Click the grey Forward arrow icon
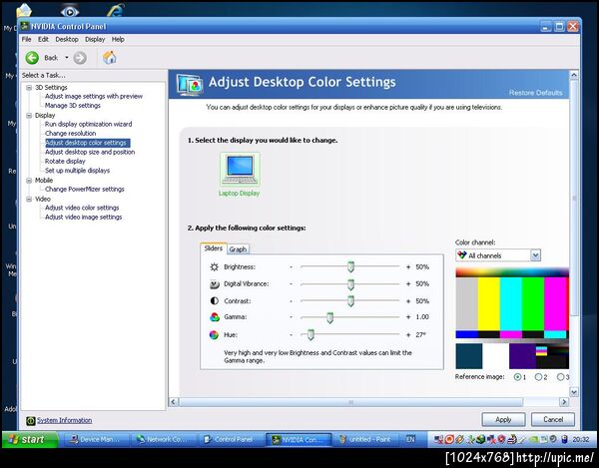Image resolution: width=599 pixels, height=468 pixels. pyautogui.click(x=80, y=58)
